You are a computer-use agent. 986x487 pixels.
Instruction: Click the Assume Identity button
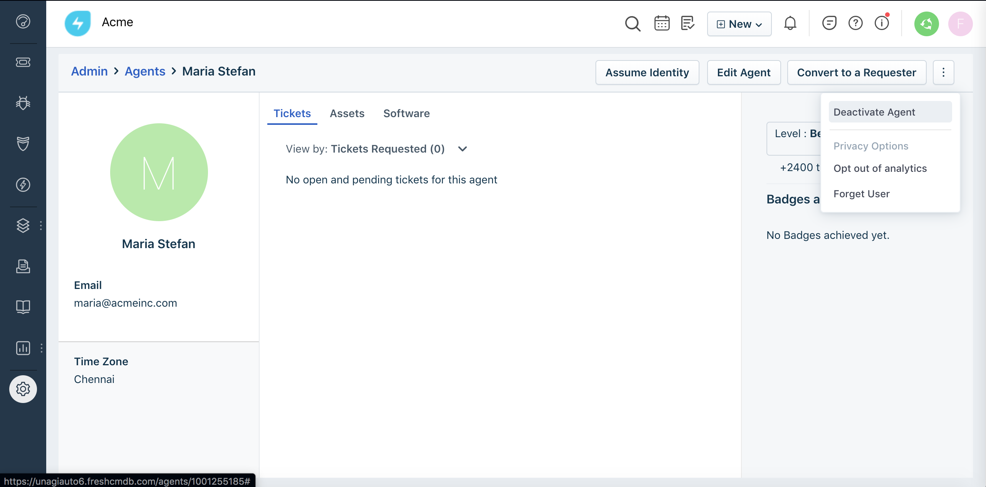[647, 72]
